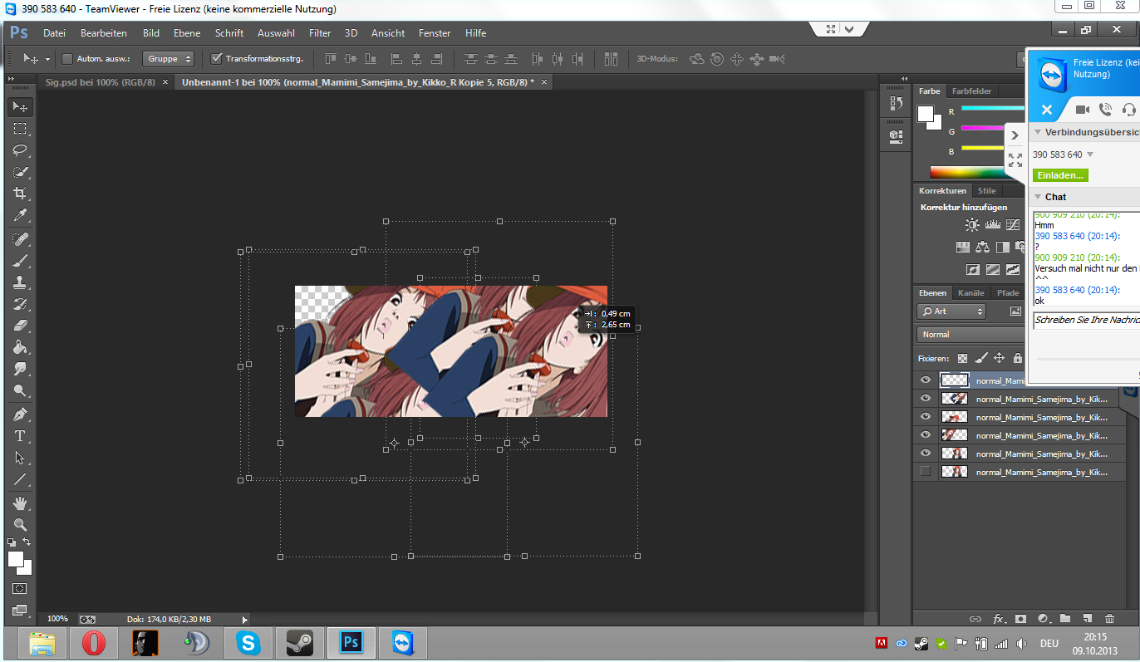Screen dimensions: 1140x662
Task: Open the Filter menu
Action: coord(320,33)
